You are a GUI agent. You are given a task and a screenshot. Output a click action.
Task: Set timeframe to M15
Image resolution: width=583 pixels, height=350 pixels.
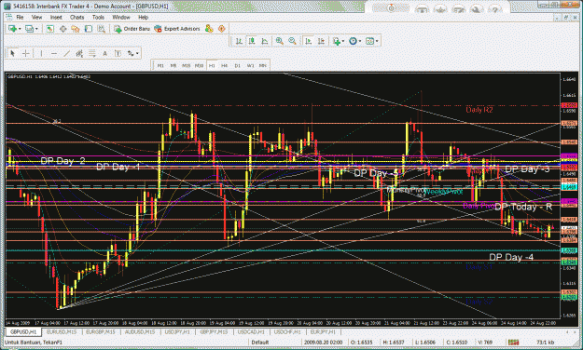pyautogui.click(x=186, y=65)
